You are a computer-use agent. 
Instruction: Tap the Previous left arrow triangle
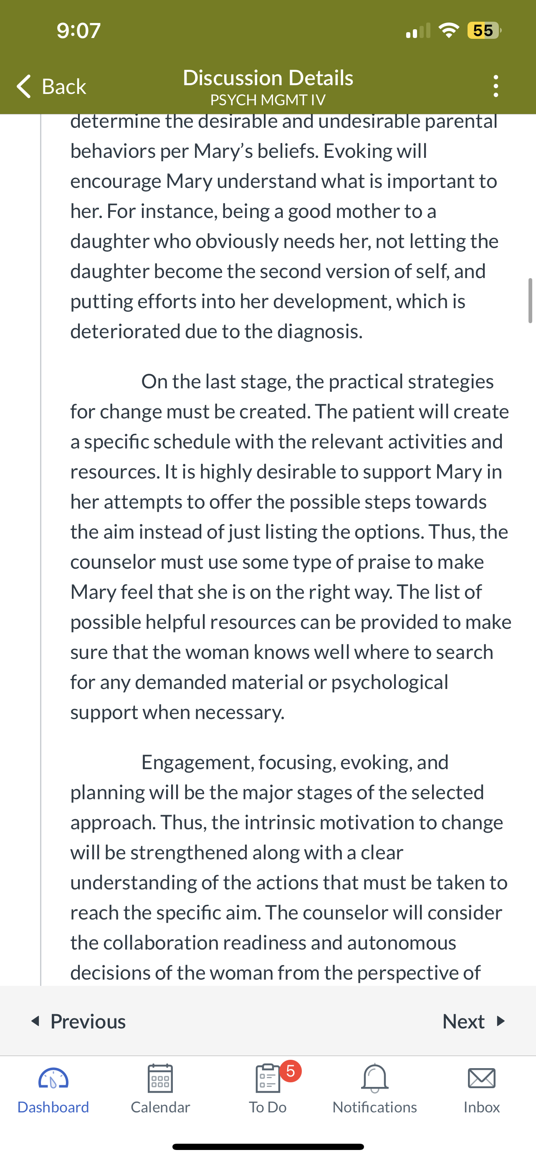coord(35,1021)
